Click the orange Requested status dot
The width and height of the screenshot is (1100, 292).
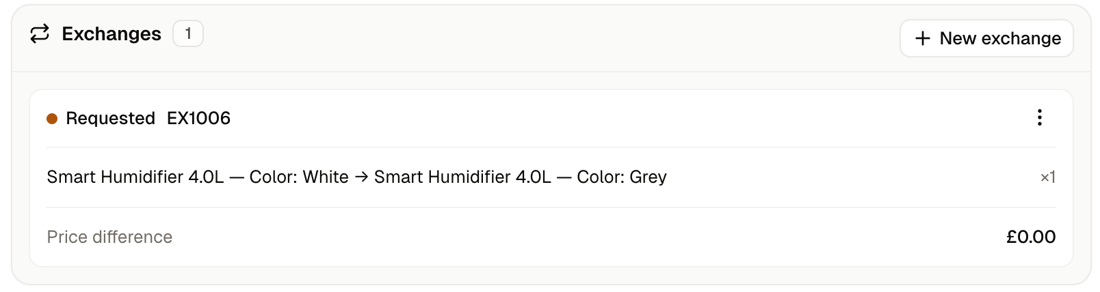pos(52,119)
